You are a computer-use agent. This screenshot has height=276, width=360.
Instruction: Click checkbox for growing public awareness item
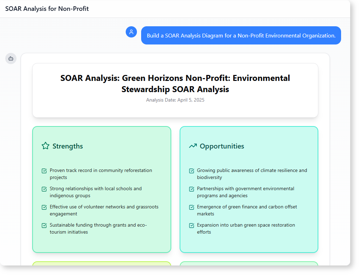click(x=192, y=171)
